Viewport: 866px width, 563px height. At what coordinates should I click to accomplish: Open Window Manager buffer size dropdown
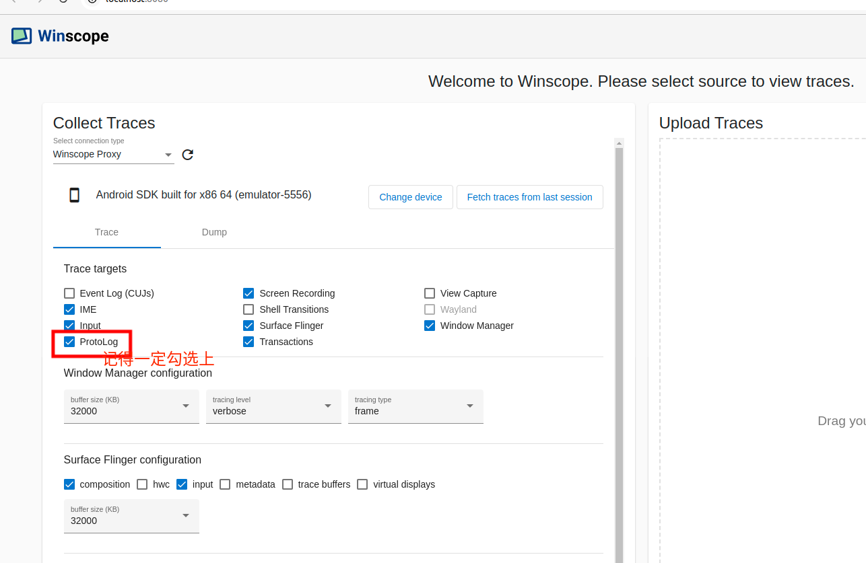[131, 406]
